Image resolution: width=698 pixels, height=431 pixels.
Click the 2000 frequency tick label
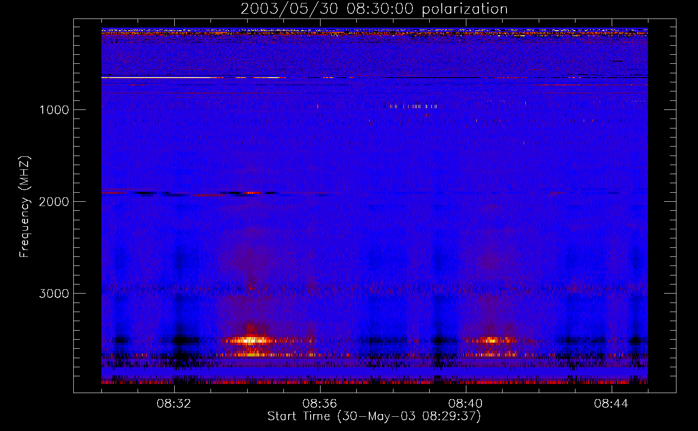(x=54, y=202)
